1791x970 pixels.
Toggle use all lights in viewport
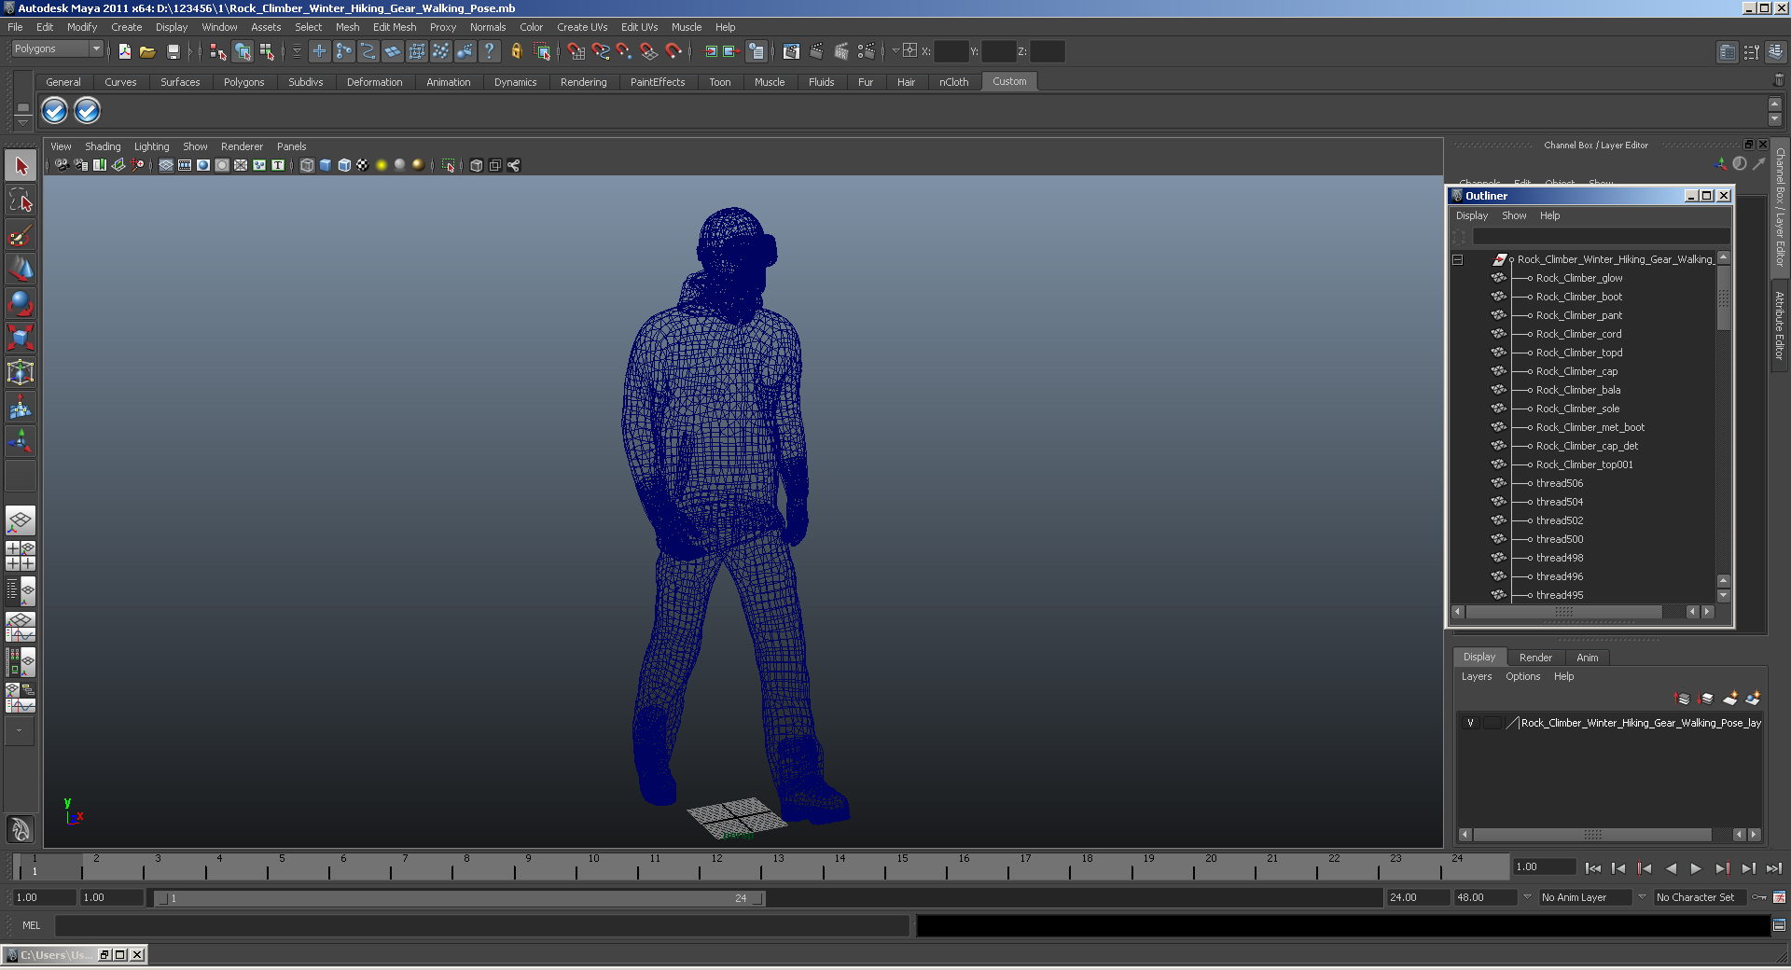[382, 165]
